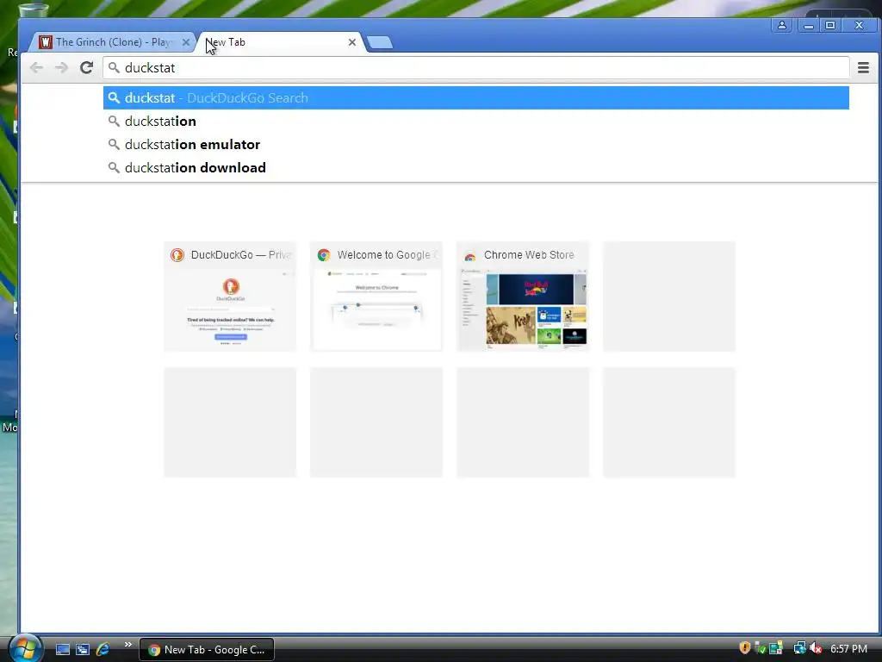The width and height of the screenshot is (882, 662).
Task: Reload the current page
Action: tap(86, 68)
